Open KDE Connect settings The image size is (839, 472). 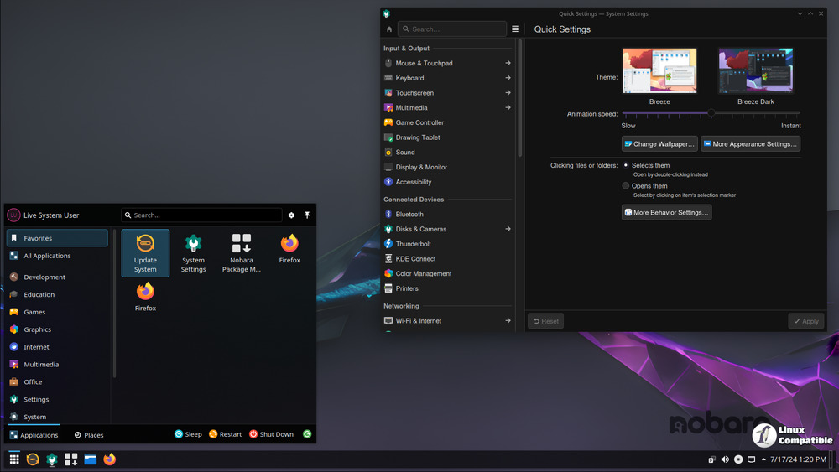pyautogui.click(x=415, y=259)
